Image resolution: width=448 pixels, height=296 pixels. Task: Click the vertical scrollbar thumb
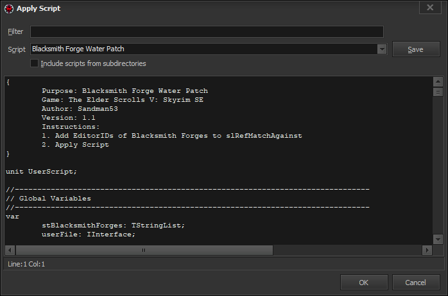pyautogui.click(x=438, y=92)
